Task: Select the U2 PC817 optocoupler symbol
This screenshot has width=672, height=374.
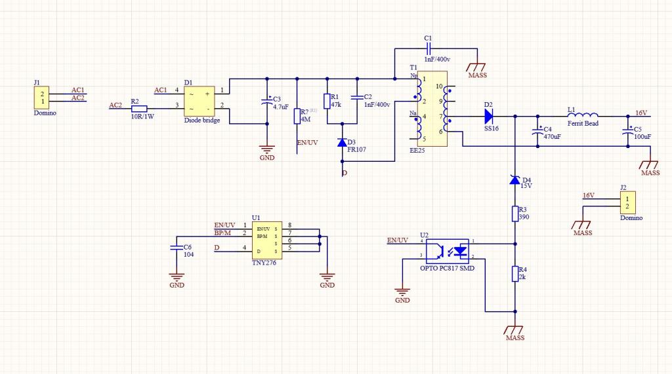Action: [448, 251]
